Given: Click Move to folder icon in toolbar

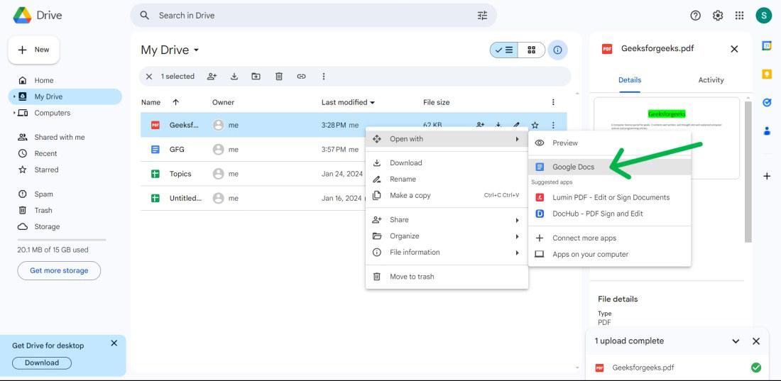Looking at the screenshot, I should tap(256, 76).
